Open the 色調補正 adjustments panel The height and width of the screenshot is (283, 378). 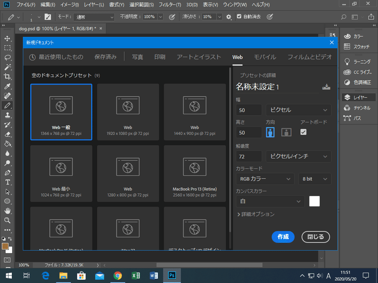[357, 82]
